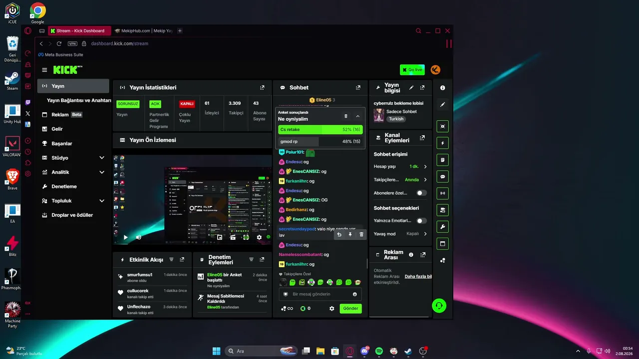This screenshot has height=359, width=639.
Task: Click the lightning bolt icon in right rail
Action: (442, 144)
